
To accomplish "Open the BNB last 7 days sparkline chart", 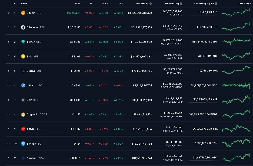I will pyautogui.click(x=236, y=56).
